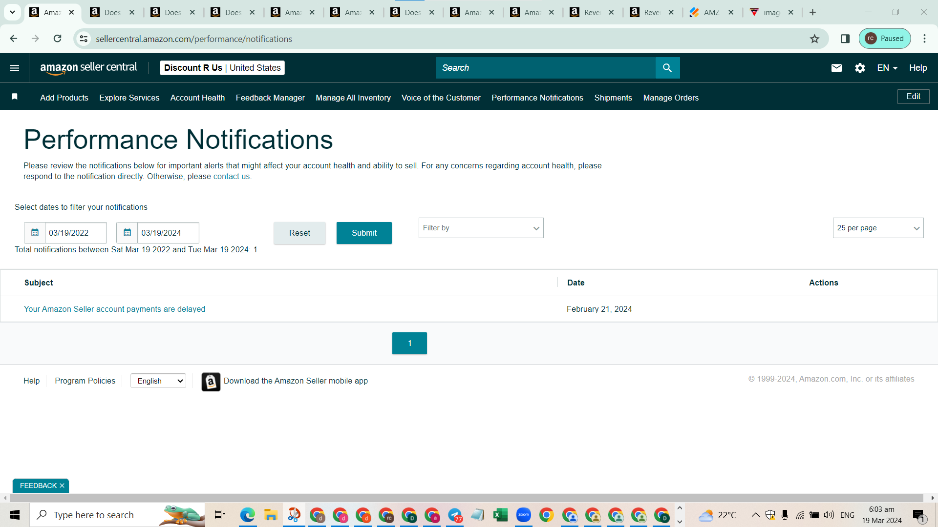
Task: Close the FEEDBACK widget
Action: tap(62, 486)
